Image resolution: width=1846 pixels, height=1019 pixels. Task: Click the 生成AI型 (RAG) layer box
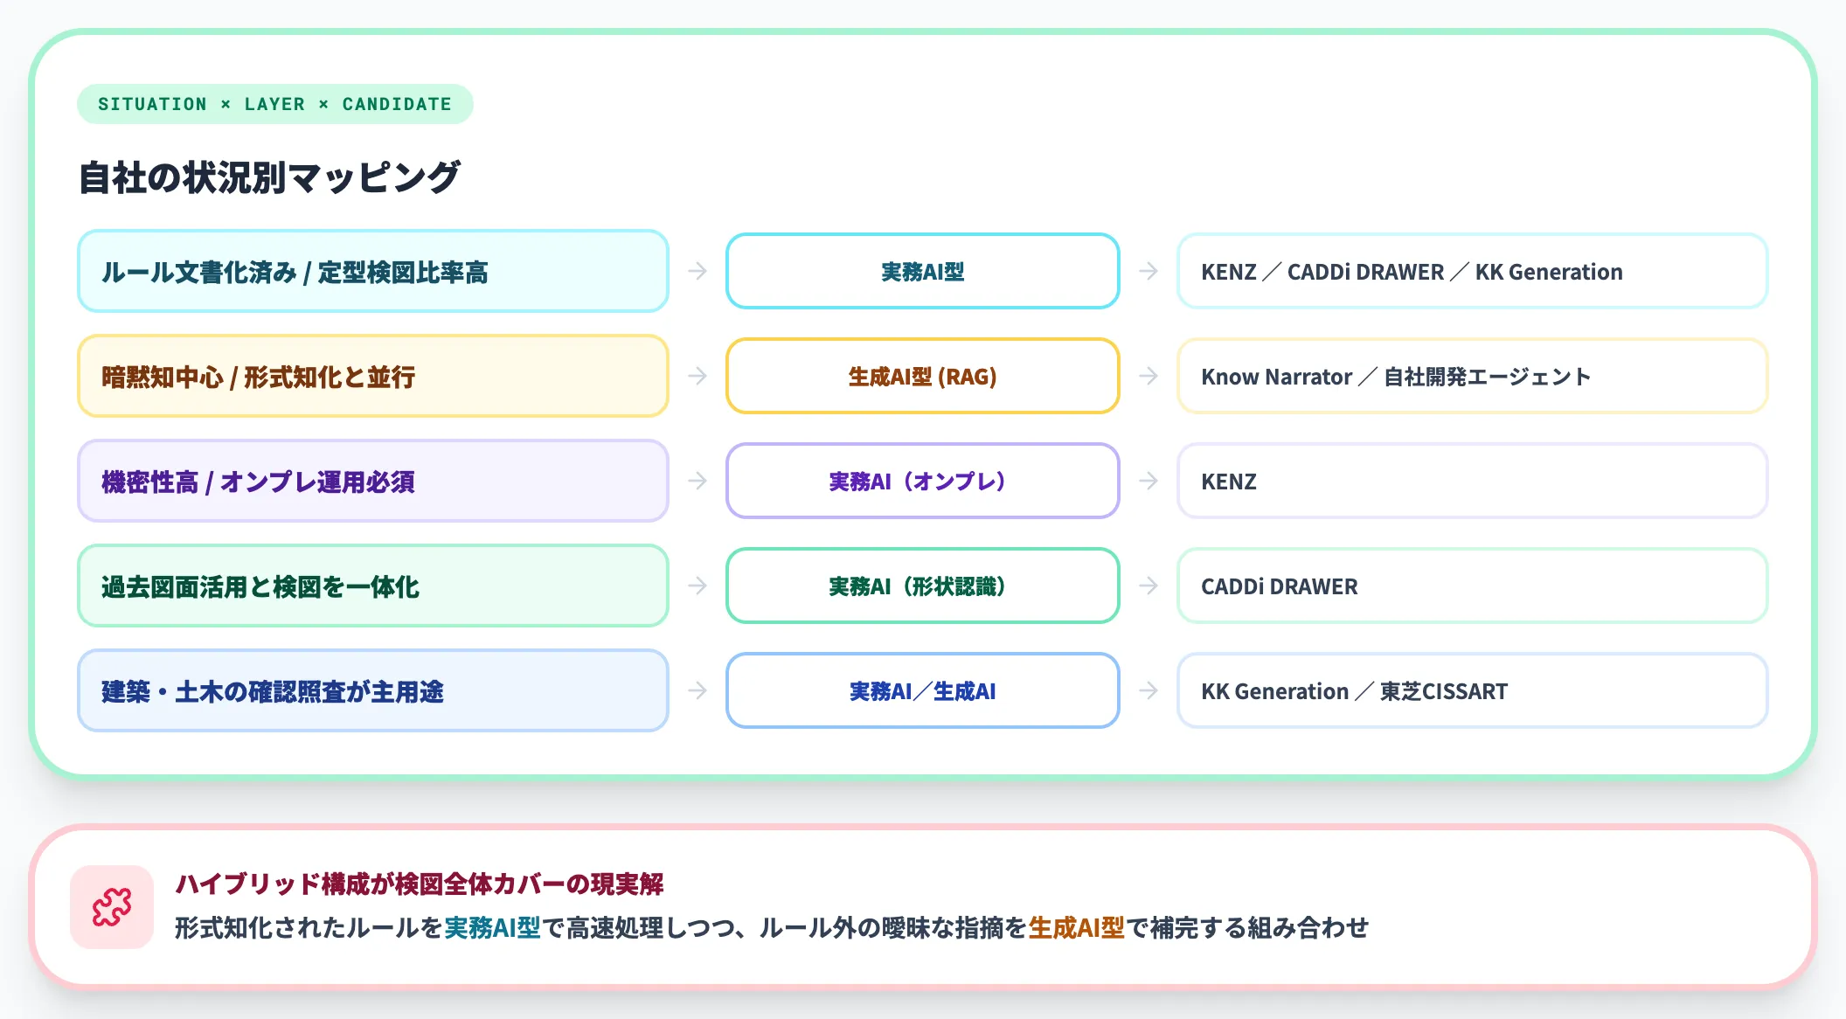click(923, 376)
